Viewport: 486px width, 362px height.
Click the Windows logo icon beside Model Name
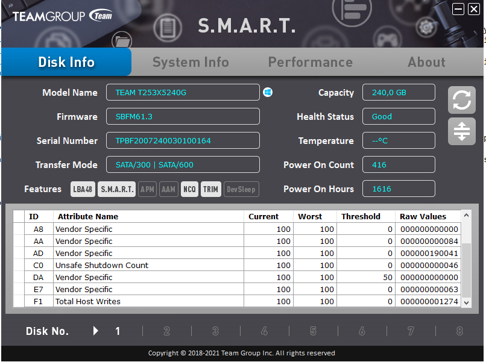[268, 92]
